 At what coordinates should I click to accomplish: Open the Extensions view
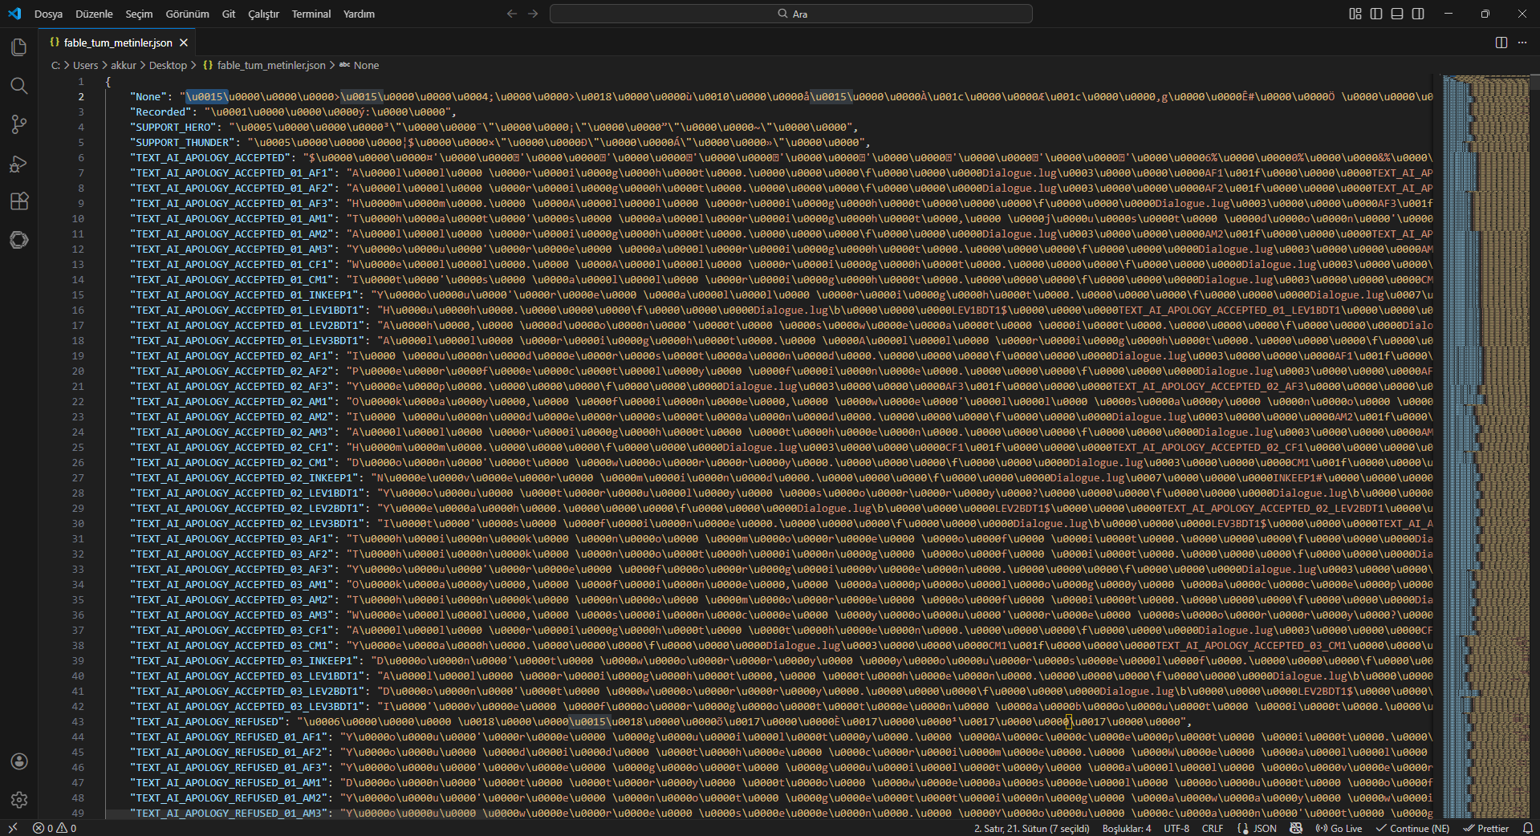click(x=19, y=201)
